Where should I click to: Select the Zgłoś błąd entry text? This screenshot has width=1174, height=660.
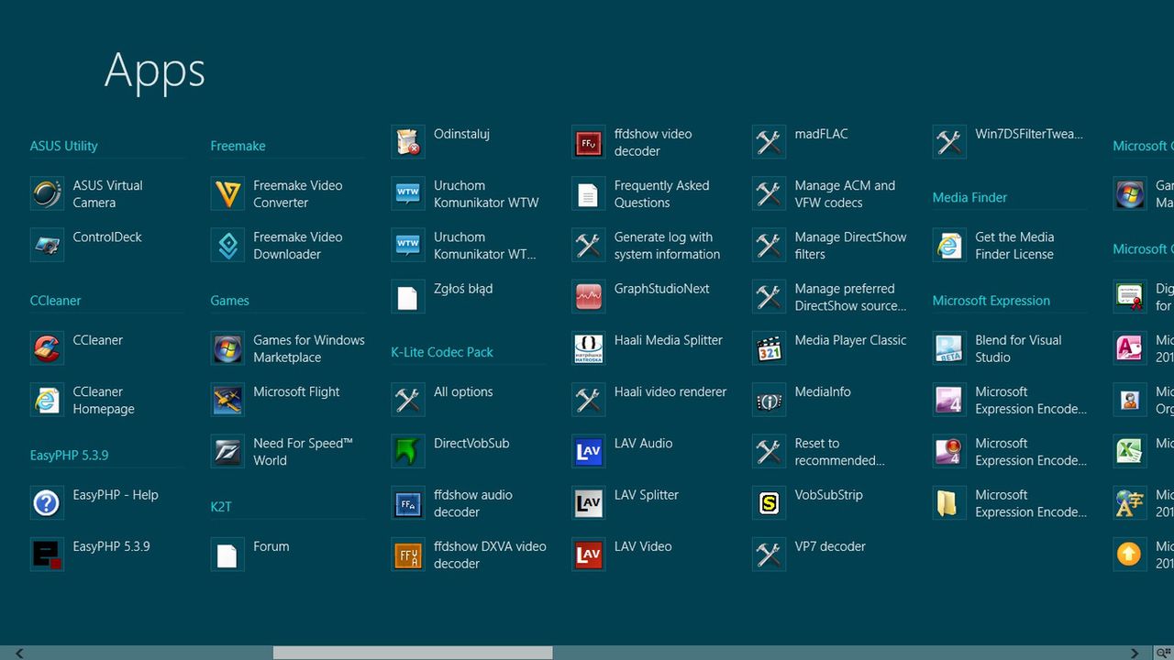pos(463,289)
